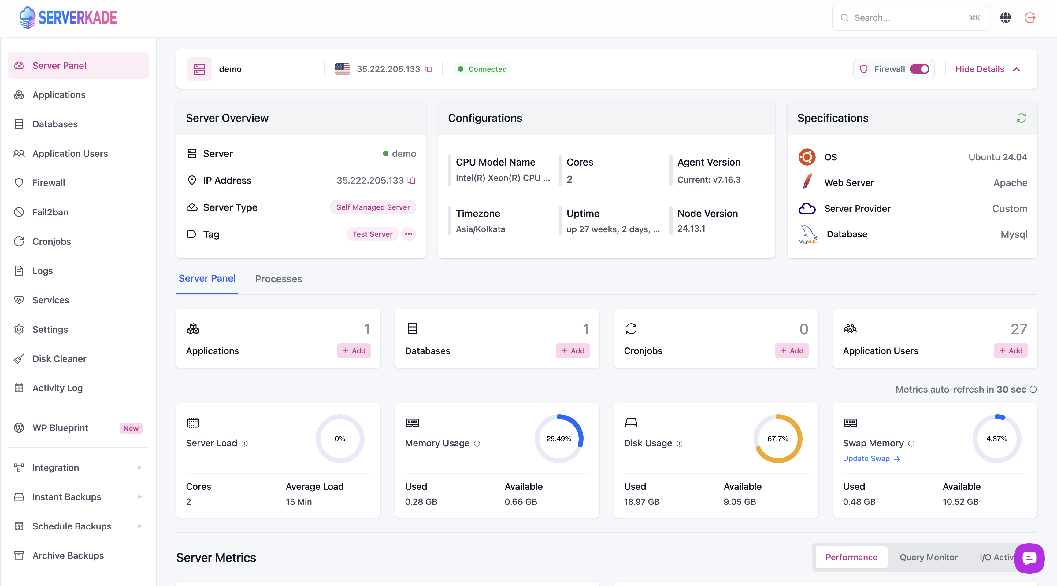
Task: Toggle the Firewall switch off
Action: [920, 69]
